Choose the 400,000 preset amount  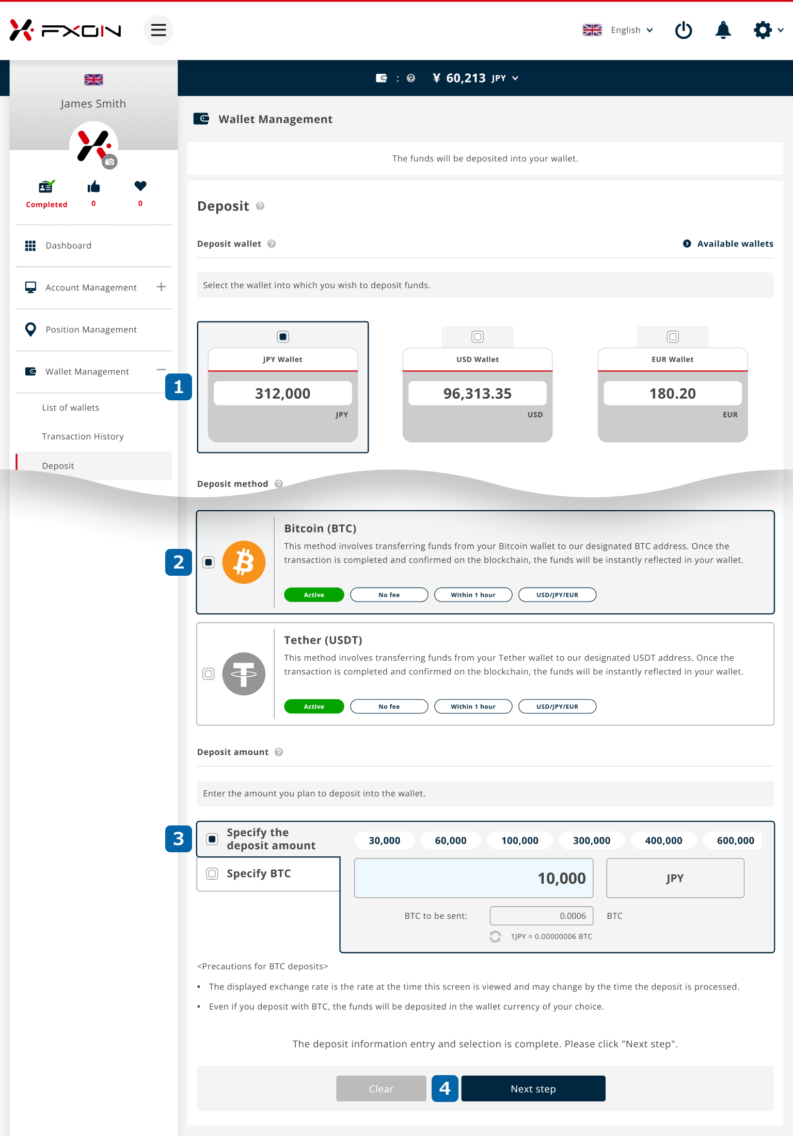(664, 840)
